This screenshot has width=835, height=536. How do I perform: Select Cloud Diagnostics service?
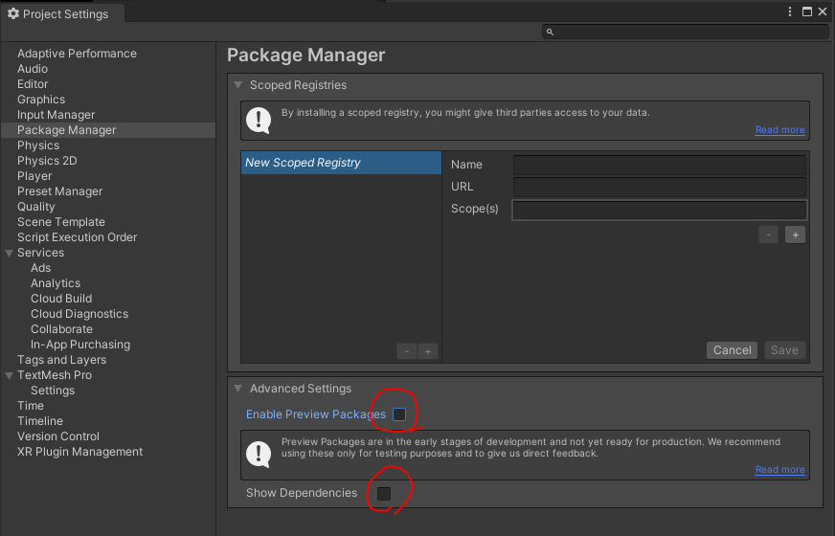[x=79, y=314]
